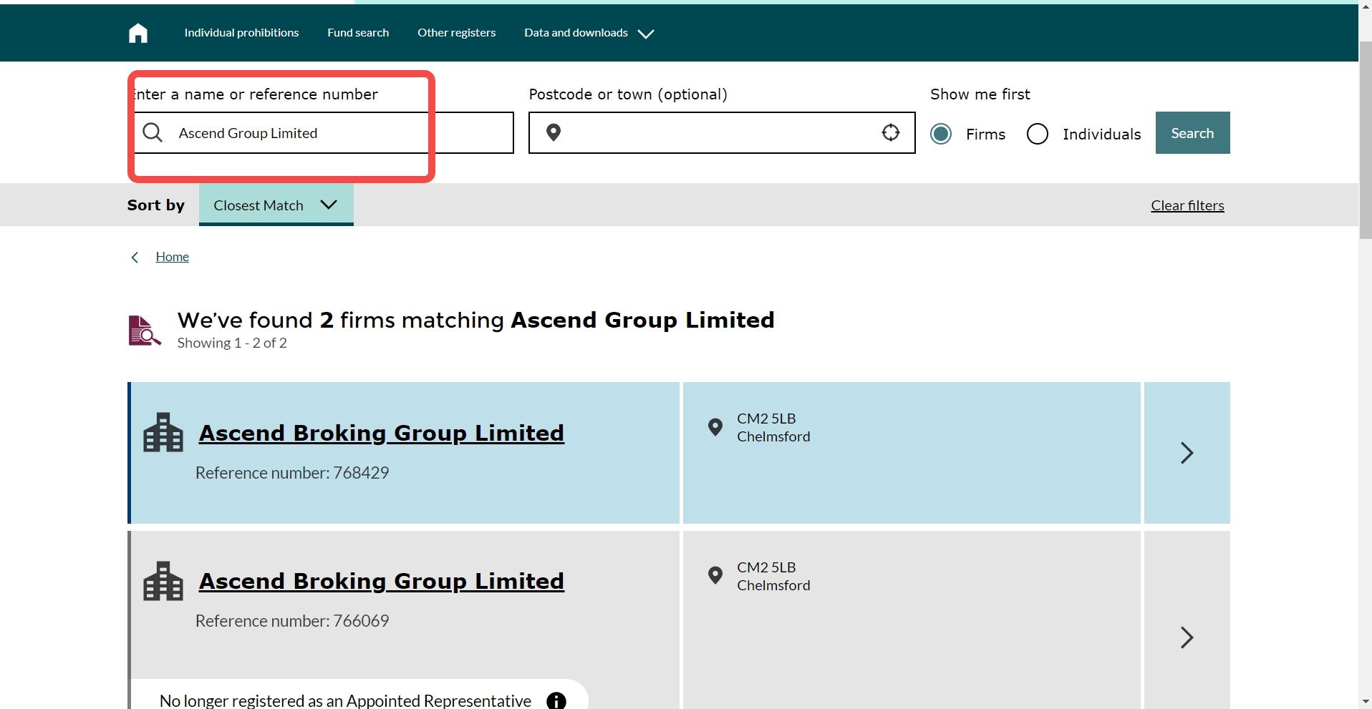
Task: Click info icon beside No longer registered notice
Action: click(x=556, y=701)
